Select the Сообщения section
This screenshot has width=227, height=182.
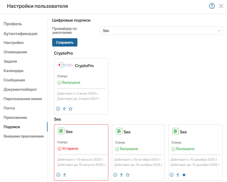click(x=14, y=80)
